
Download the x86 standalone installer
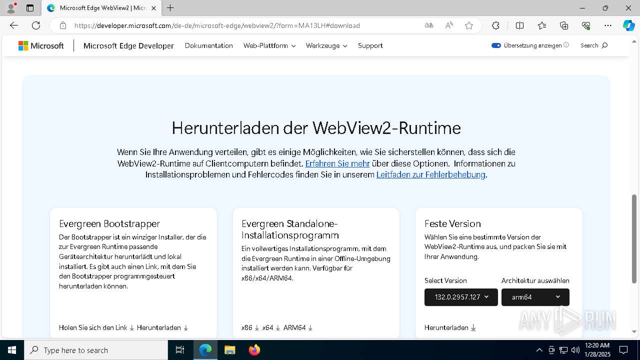(x=250, y=327)
